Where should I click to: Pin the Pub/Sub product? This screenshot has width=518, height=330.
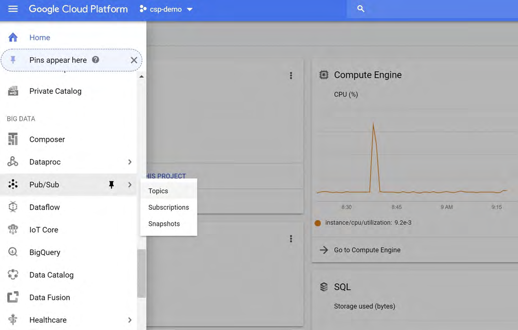[112, 185]
